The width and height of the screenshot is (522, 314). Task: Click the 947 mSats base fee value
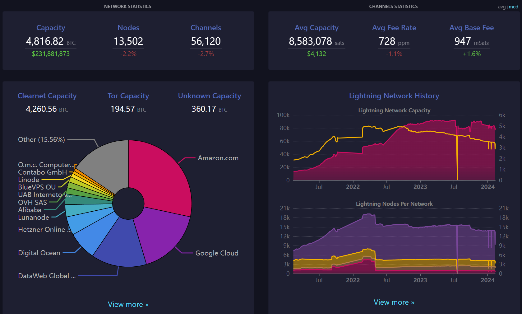[472, 41]
